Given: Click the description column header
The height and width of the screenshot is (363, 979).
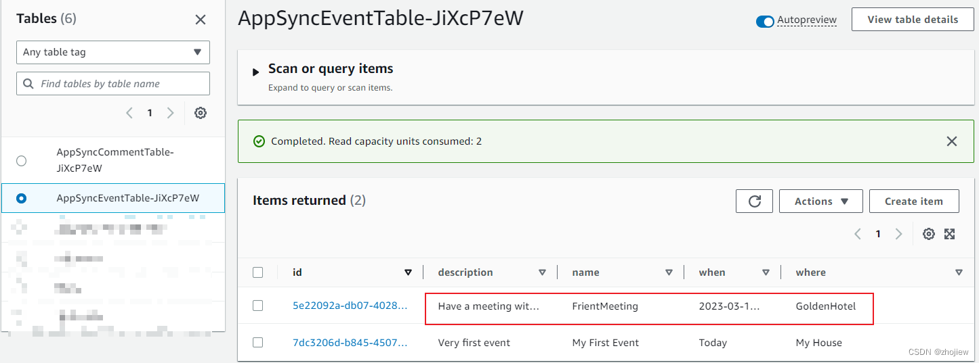Looking at the screenshot, I should tap(465, 272).
